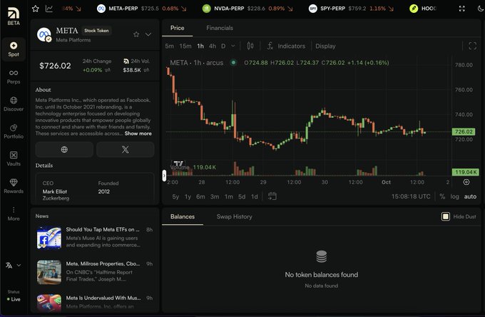Open the Portfolio section in sidebar
This screenshot has height=317, width=485.
(x=14, y=131)
